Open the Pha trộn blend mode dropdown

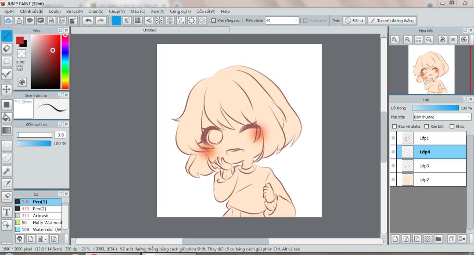[442, 117]
